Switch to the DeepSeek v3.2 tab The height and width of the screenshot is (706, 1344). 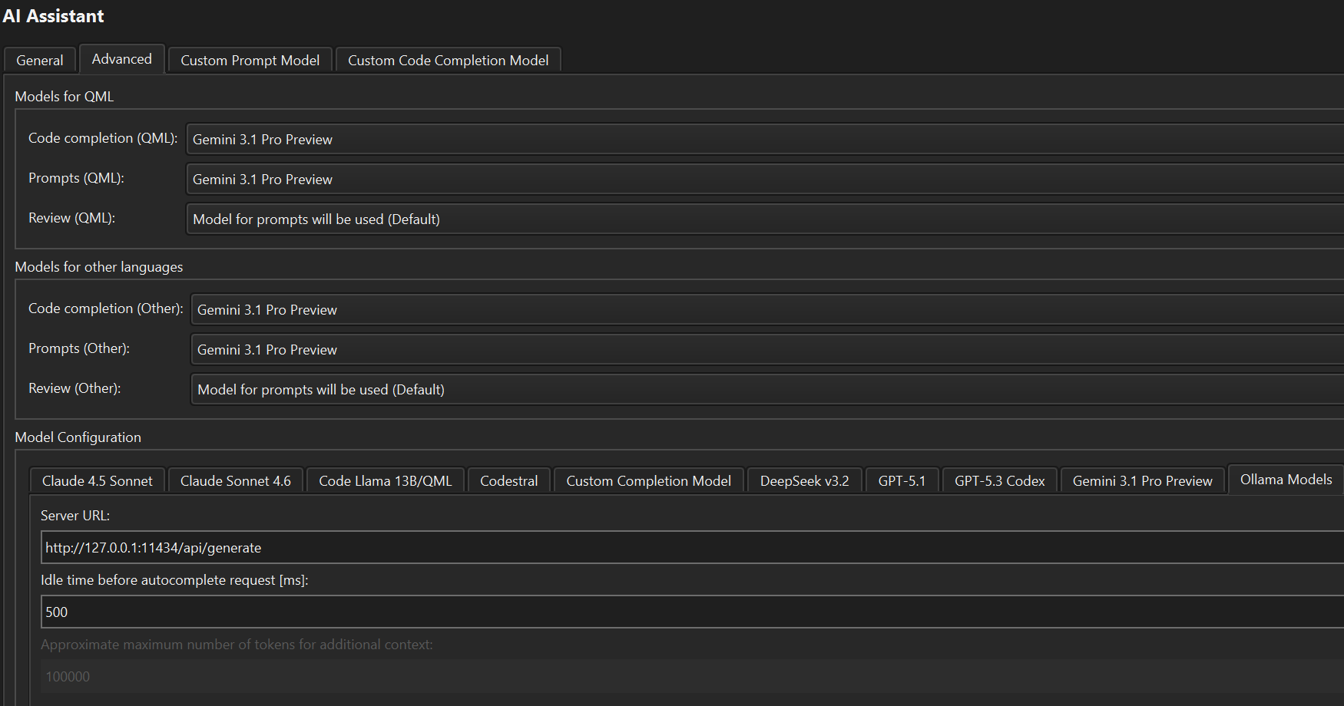804,481
